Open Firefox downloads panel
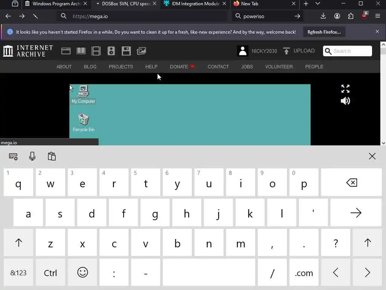This screenshot has width=386, height=290. (x=323, y=16)
